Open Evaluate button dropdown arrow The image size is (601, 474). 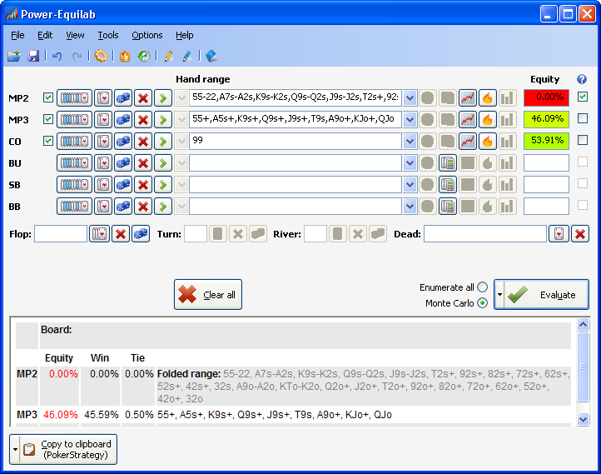pos(499,295)
